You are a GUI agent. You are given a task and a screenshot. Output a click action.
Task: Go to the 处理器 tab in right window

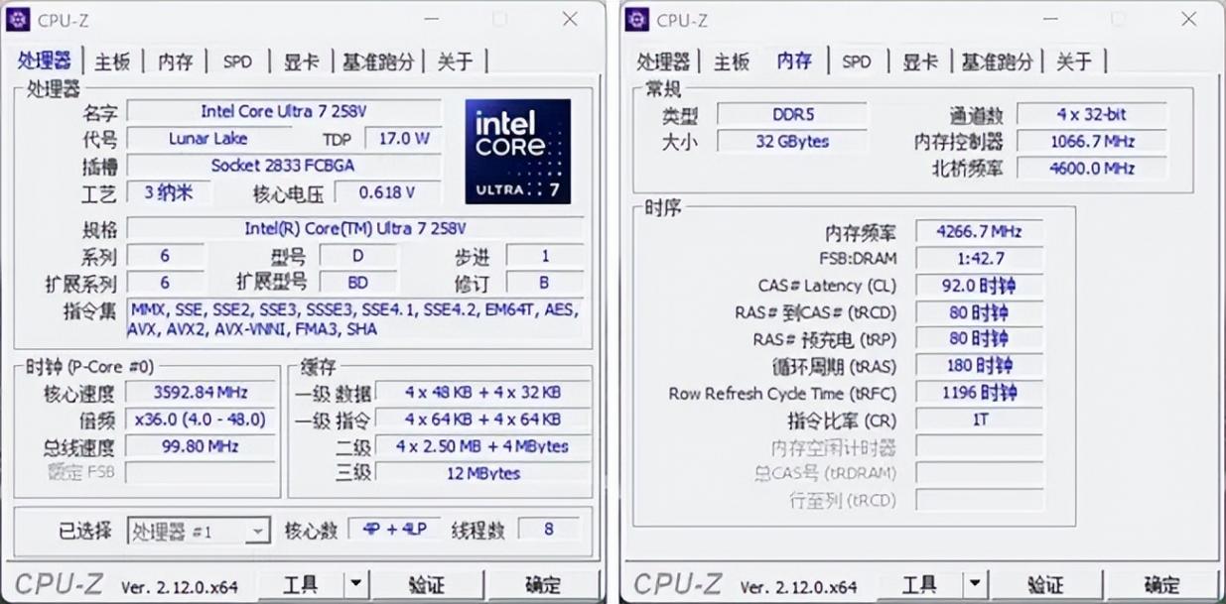point(662,61)
